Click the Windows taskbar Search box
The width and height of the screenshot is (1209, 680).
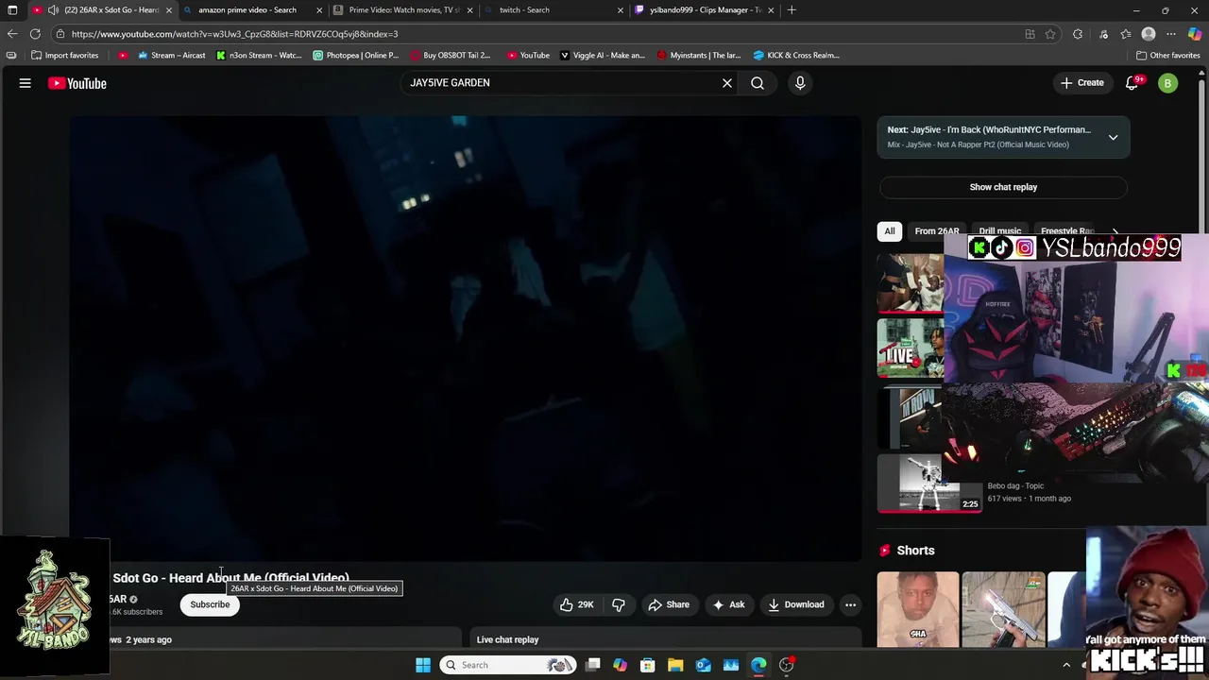(509, 665)
